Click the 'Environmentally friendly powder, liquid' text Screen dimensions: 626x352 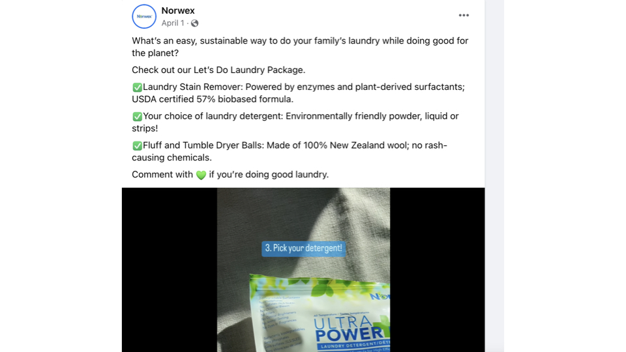pos(366,116)
